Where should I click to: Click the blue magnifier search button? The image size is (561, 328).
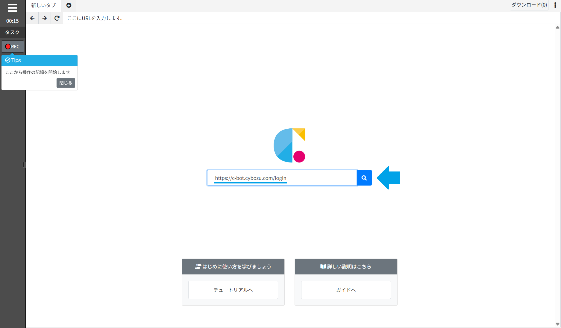click(364, 178)
